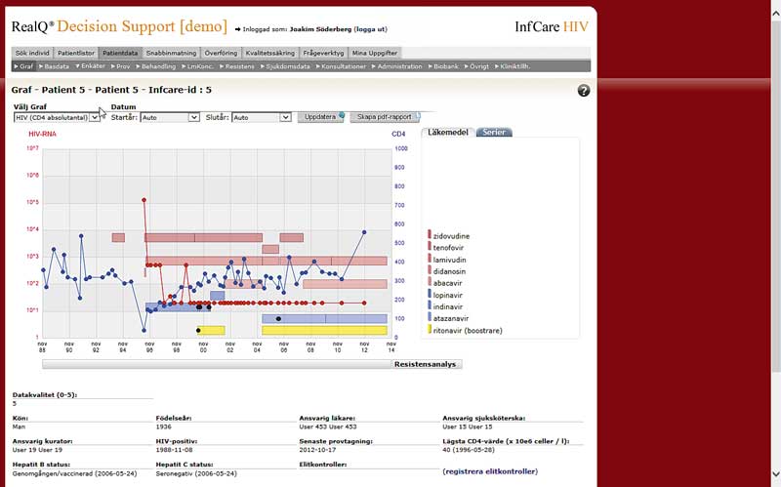This screenshot has height=487, width=781.
Task: Click the PDF icon on Skapa pdf-rapport
Action: [416, 116]
